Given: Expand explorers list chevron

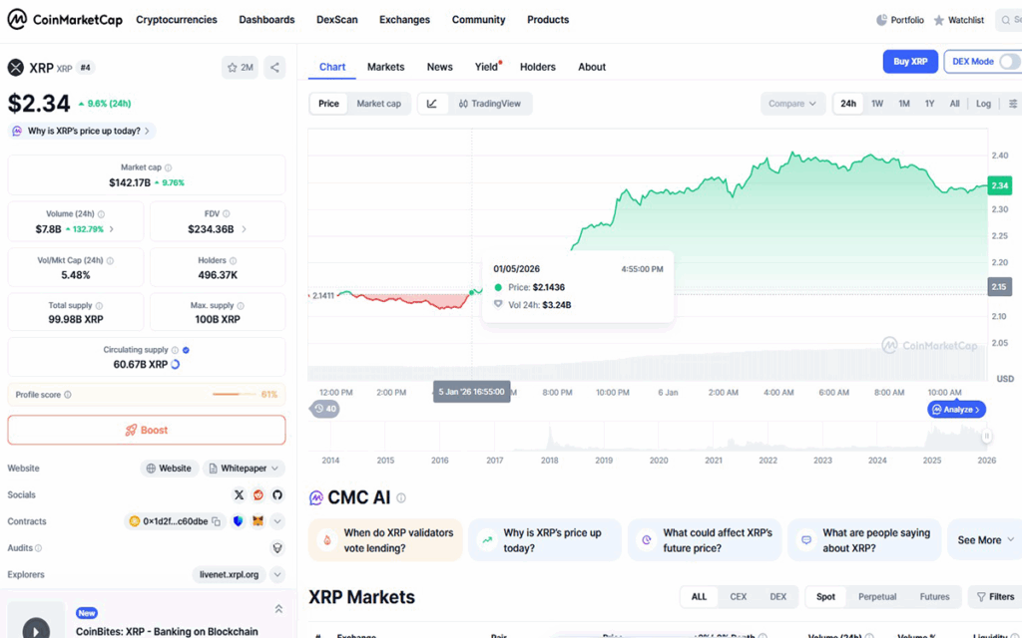Looking at the screenshot, I should point(277,575).
